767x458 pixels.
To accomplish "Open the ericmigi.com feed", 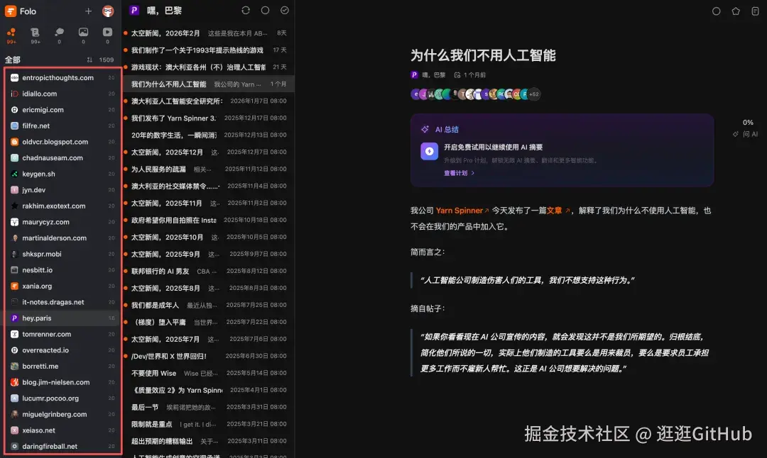I will (62, 110).
